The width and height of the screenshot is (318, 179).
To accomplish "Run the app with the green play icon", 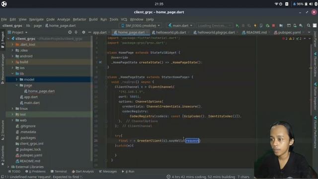I will [237, 25].
